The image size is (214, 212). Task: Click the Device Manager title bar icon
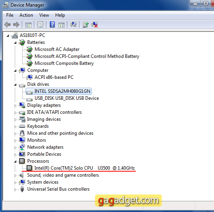click(5, 5)
